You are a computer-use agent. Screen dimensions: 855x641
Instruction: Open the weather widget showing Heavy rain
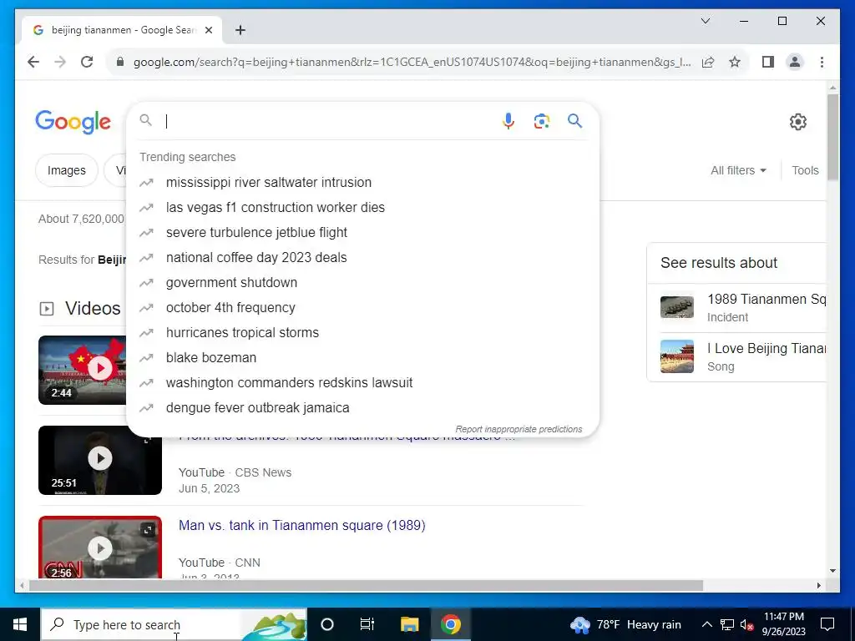[625, 624]
